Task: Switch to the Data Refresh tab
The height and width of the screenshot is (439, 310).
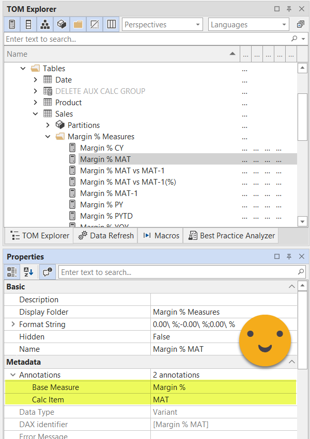Action: point(106,236)
